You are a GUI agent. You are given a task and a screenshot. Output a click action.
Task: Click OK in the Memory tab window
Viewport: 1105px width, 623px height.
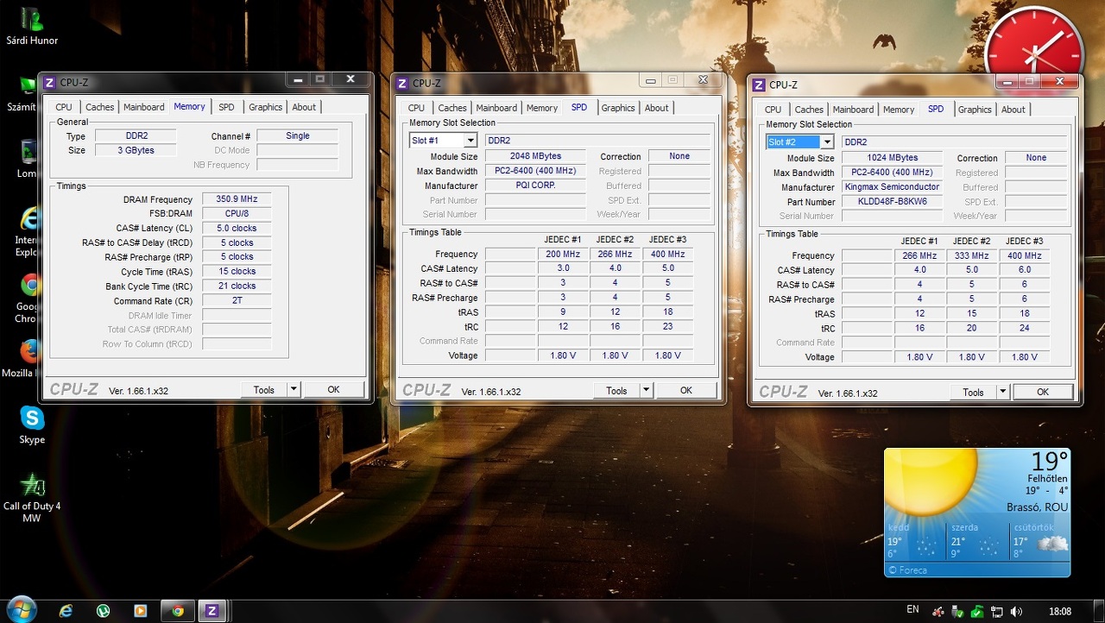point(333,390)
